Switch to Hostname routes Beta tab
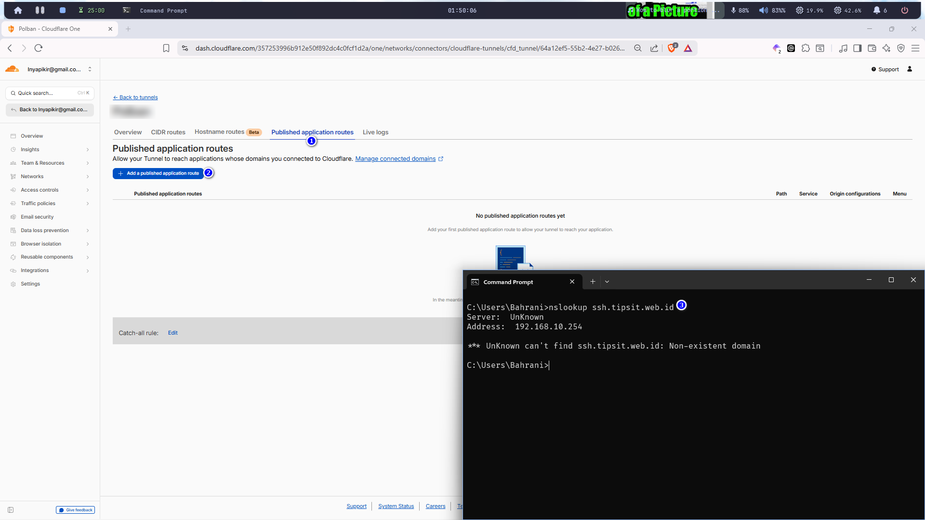Viewport: 925px width, 520px height. pyautogui.click(x=228, y=132)
